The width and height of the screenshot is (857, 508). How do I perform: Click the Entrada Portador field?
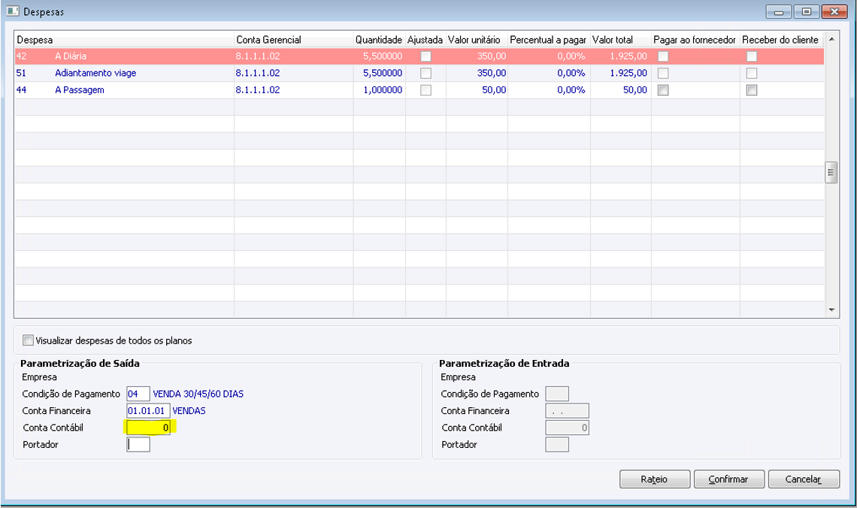(x=557, y=445)
